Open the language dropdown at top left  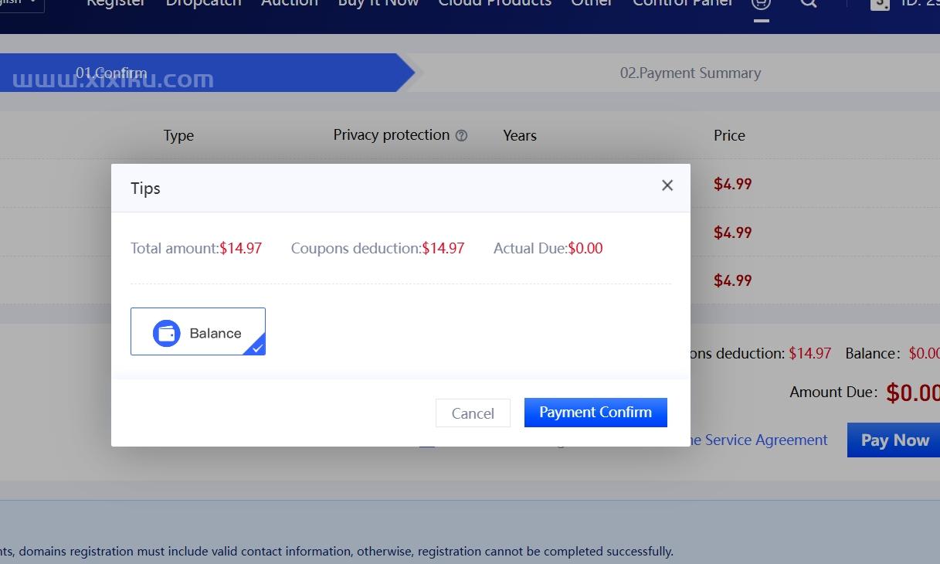tap(22, 3)
